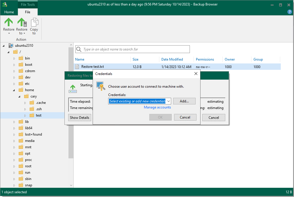Switch to the Home ribbon tab

[9, 12]
